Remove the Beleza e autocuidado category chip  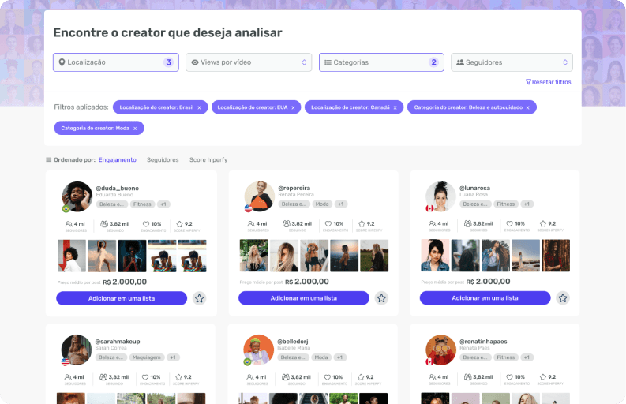pyautogui.click(x=528, y=107)
